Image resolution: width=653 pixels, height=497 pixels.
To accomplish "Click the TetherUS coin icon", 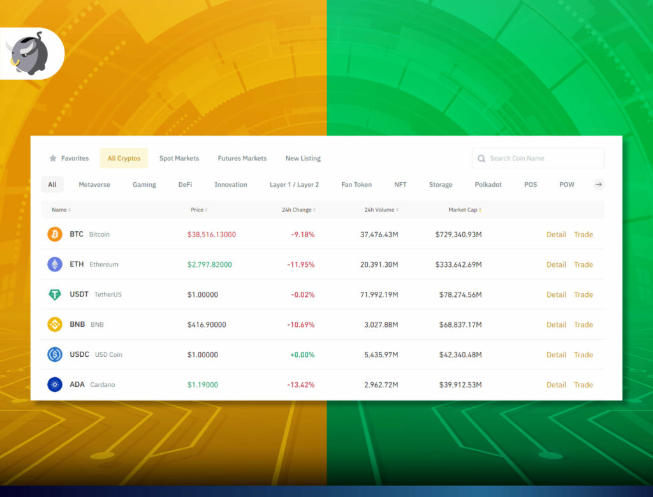I will click(55, 294).
